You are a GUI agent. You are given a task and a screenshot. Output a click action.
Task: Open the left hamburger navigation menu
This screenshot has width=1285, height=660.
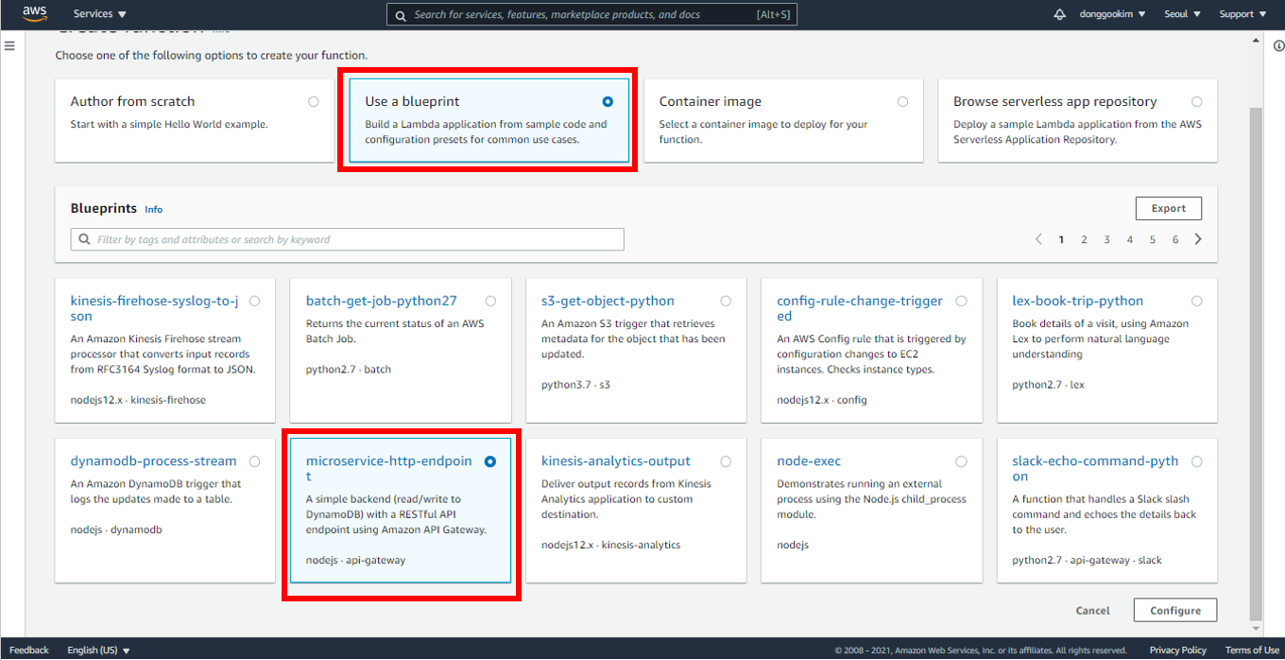9,45
